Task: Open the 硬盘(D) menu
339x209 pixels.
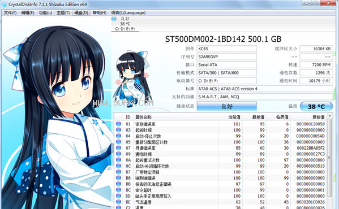Action: coord(81,13)
